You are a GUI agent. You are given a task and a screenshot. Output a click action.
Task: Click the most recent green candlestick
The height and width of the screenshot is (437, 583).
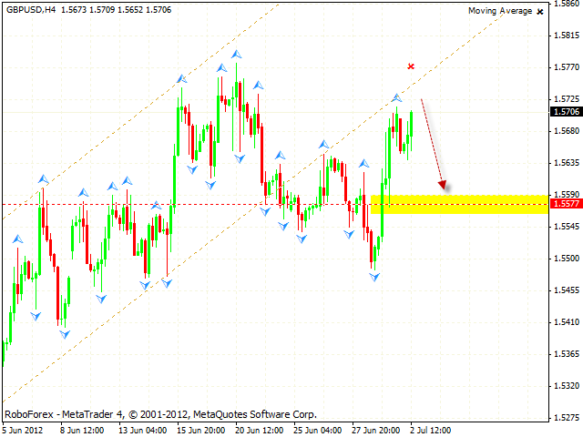412,125
